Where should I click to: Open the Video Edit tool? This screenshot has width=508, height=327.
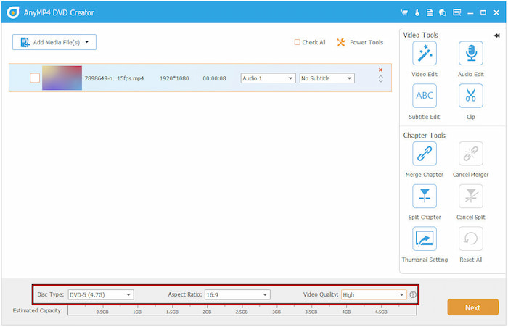click(425, 54)
